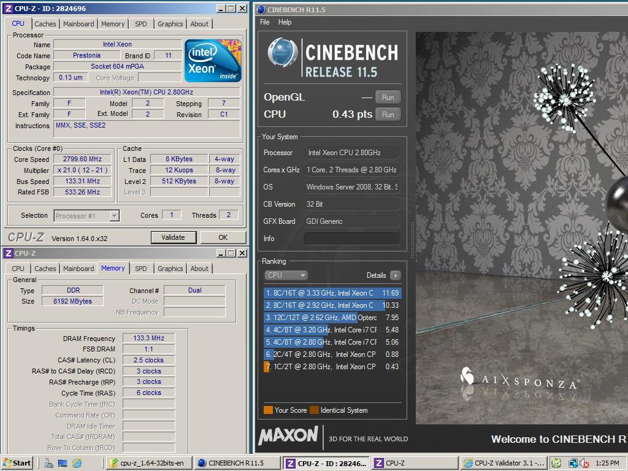
Task: Select rank 6 2C/4T 2.80 GHz entry
Action: 332,354
